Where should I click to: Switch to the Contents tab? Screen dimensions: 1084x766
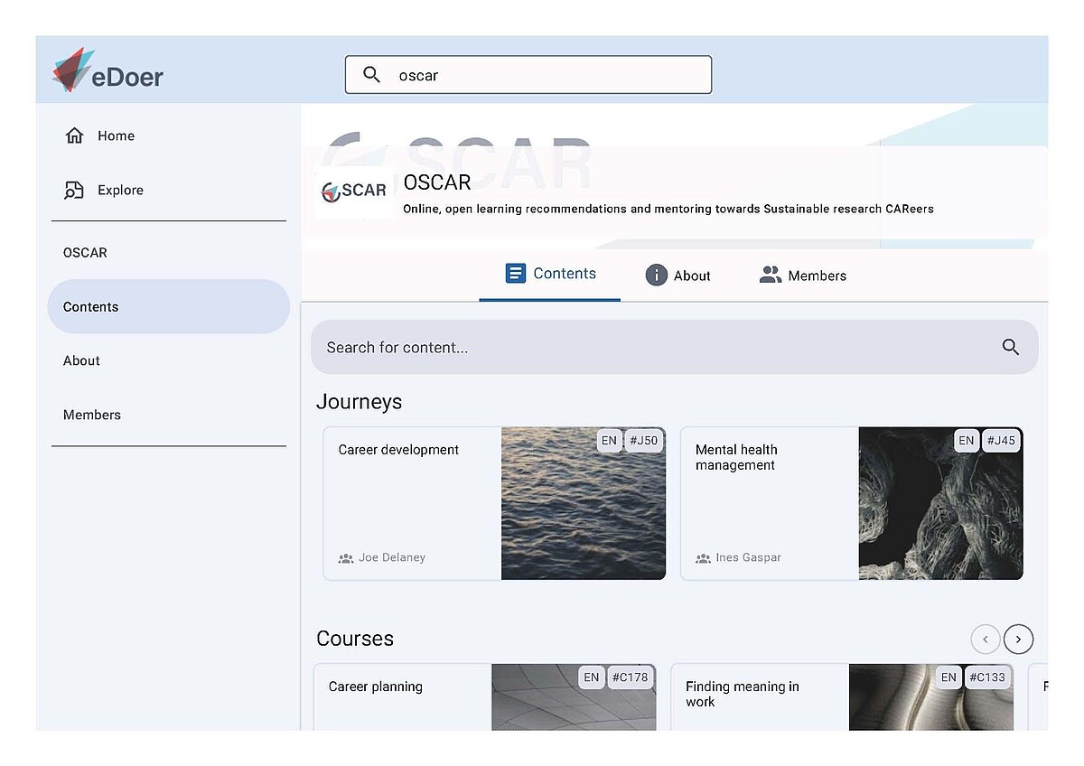pos(550,275)
